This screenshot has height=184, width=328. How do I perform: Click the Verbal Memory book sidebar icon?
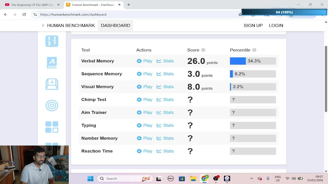tap(52, 63)
